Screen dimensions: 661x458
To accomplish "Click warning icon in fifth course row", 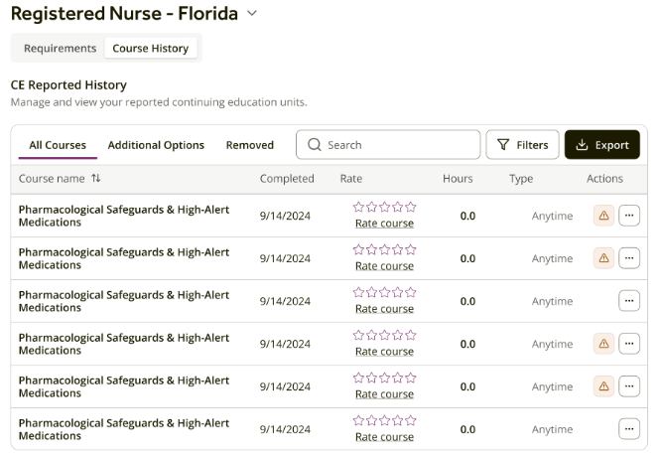I will (x=602, y=386).
